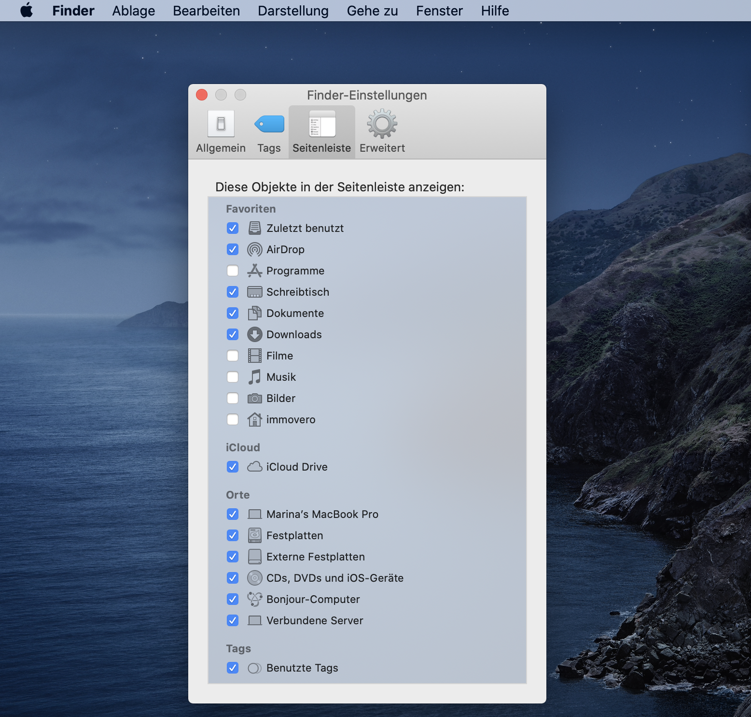Open the Fenster menu
751x717 pixels.
[440, 11]
